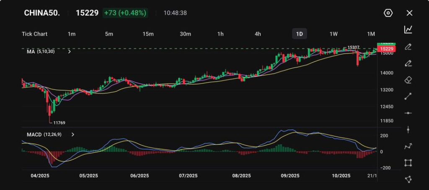This screenshot has width=429, height=190.
Task: Select the polygon shape drawing tool
Action: click(x=408, y=179)
